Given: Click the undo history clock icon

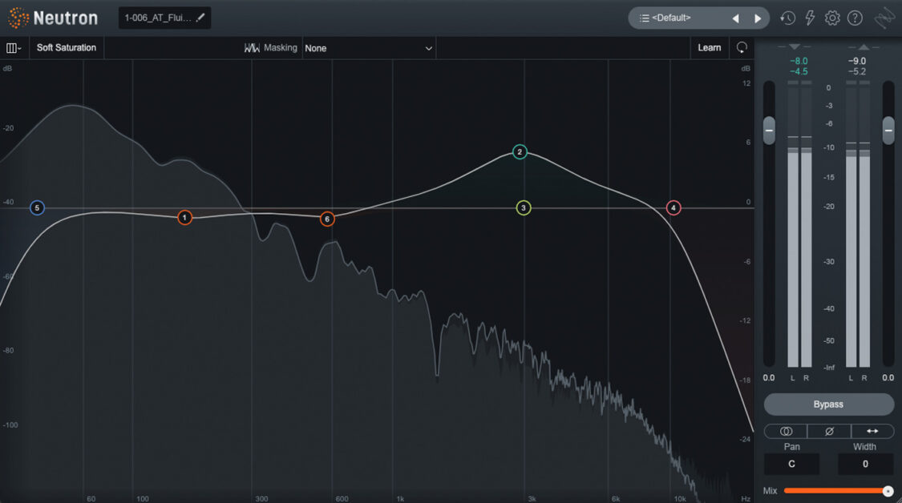Looking at the screenshot, I should tap(787, 17).
